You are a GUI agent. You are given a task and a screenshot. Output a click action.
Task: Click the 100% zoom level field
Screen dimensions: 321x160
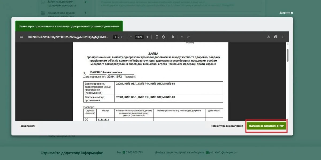139,37
